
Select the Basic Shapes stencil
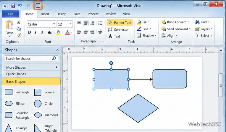[x=31, y=81]
